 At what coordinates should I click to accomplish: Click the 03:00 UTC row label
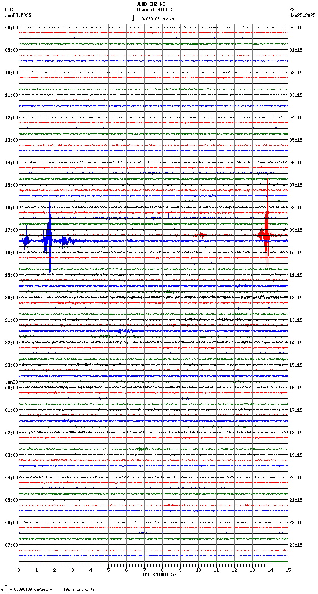[12, 455]
